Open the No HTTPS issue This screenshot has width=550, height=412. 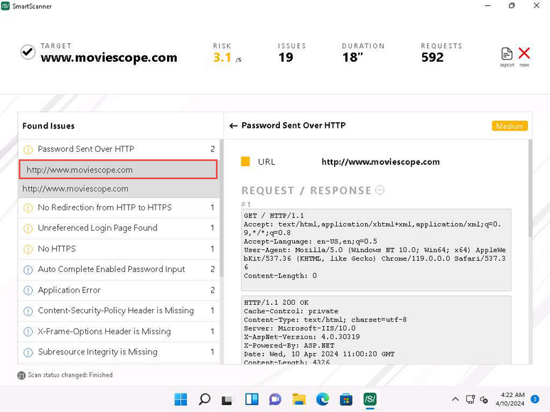point(118,249)
